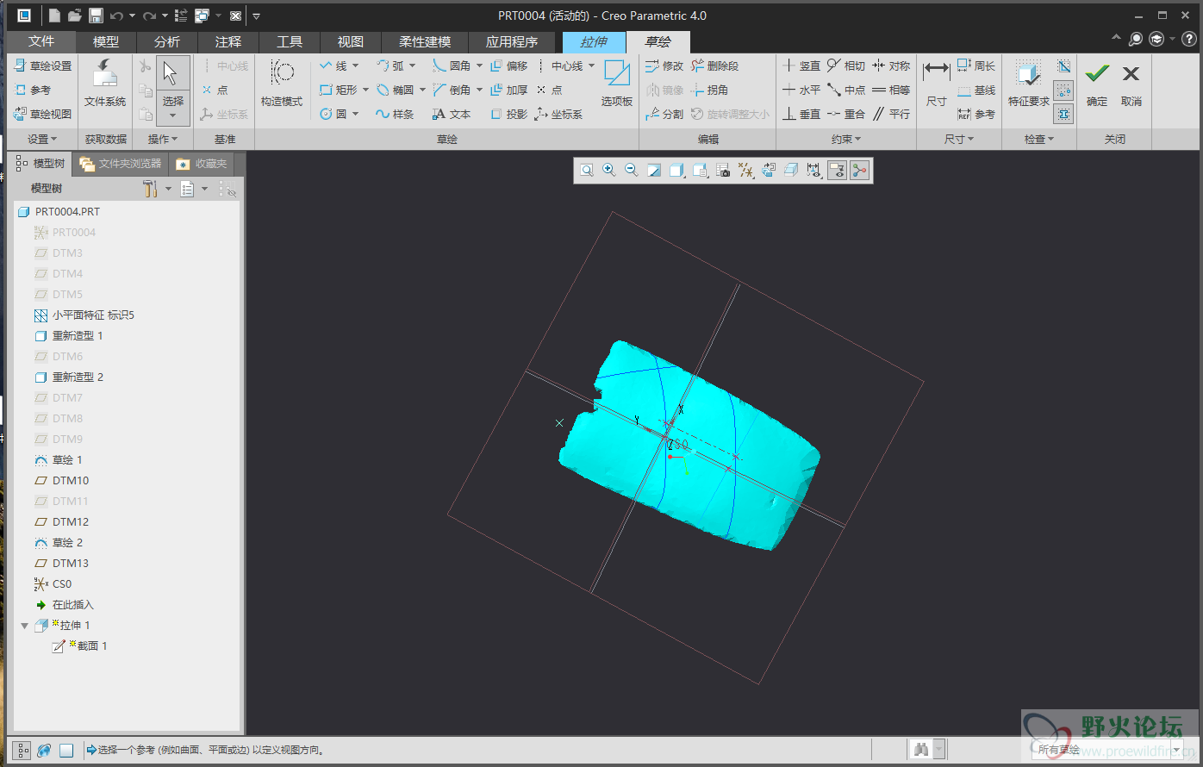Click the 投影 project tool
The width and height of the screenshot is (1203, 767).
508,114
